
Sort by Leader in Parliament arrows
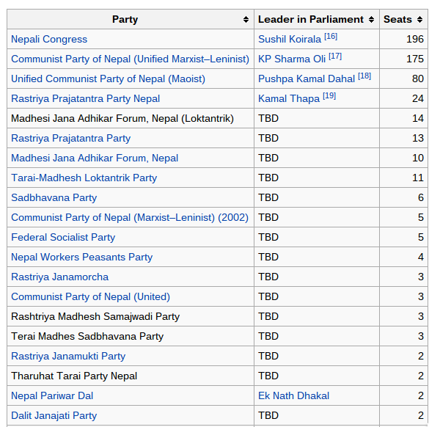pyautogui.click(x=371, y=19)
